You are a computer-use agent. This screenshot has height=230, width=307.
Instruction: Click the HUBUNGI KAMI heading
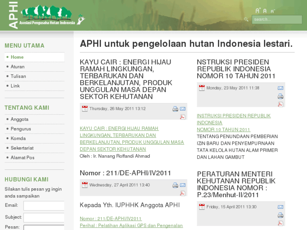pyautogui.click(x=27, y=179)
